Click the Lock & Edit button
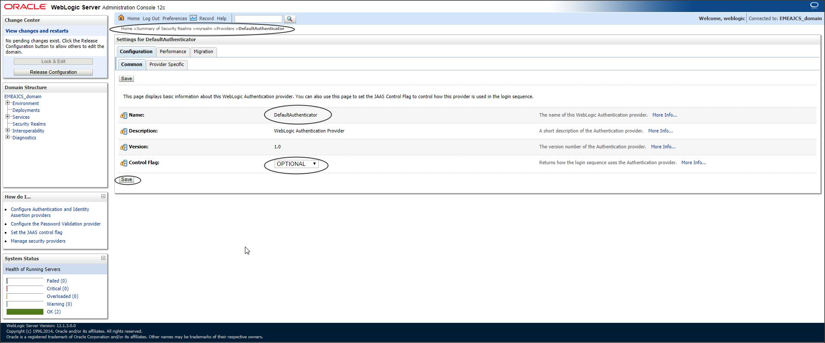The image size is (825, 343). [53, 61]
